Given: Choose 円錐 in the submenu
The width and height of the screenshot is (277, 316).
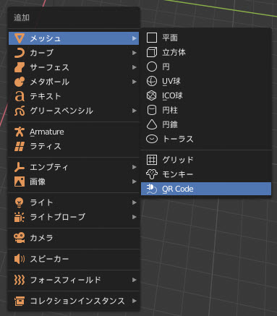Looking at the screenshot, I should coord(206,124).
